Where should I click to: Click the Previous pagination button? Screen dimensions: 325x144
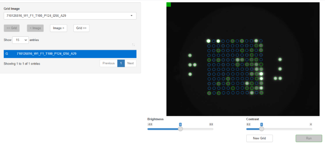tap(108, 63)
